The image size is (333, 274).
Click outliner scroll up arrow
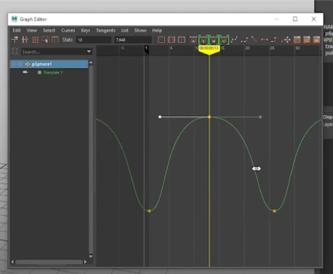coord(91,62)
